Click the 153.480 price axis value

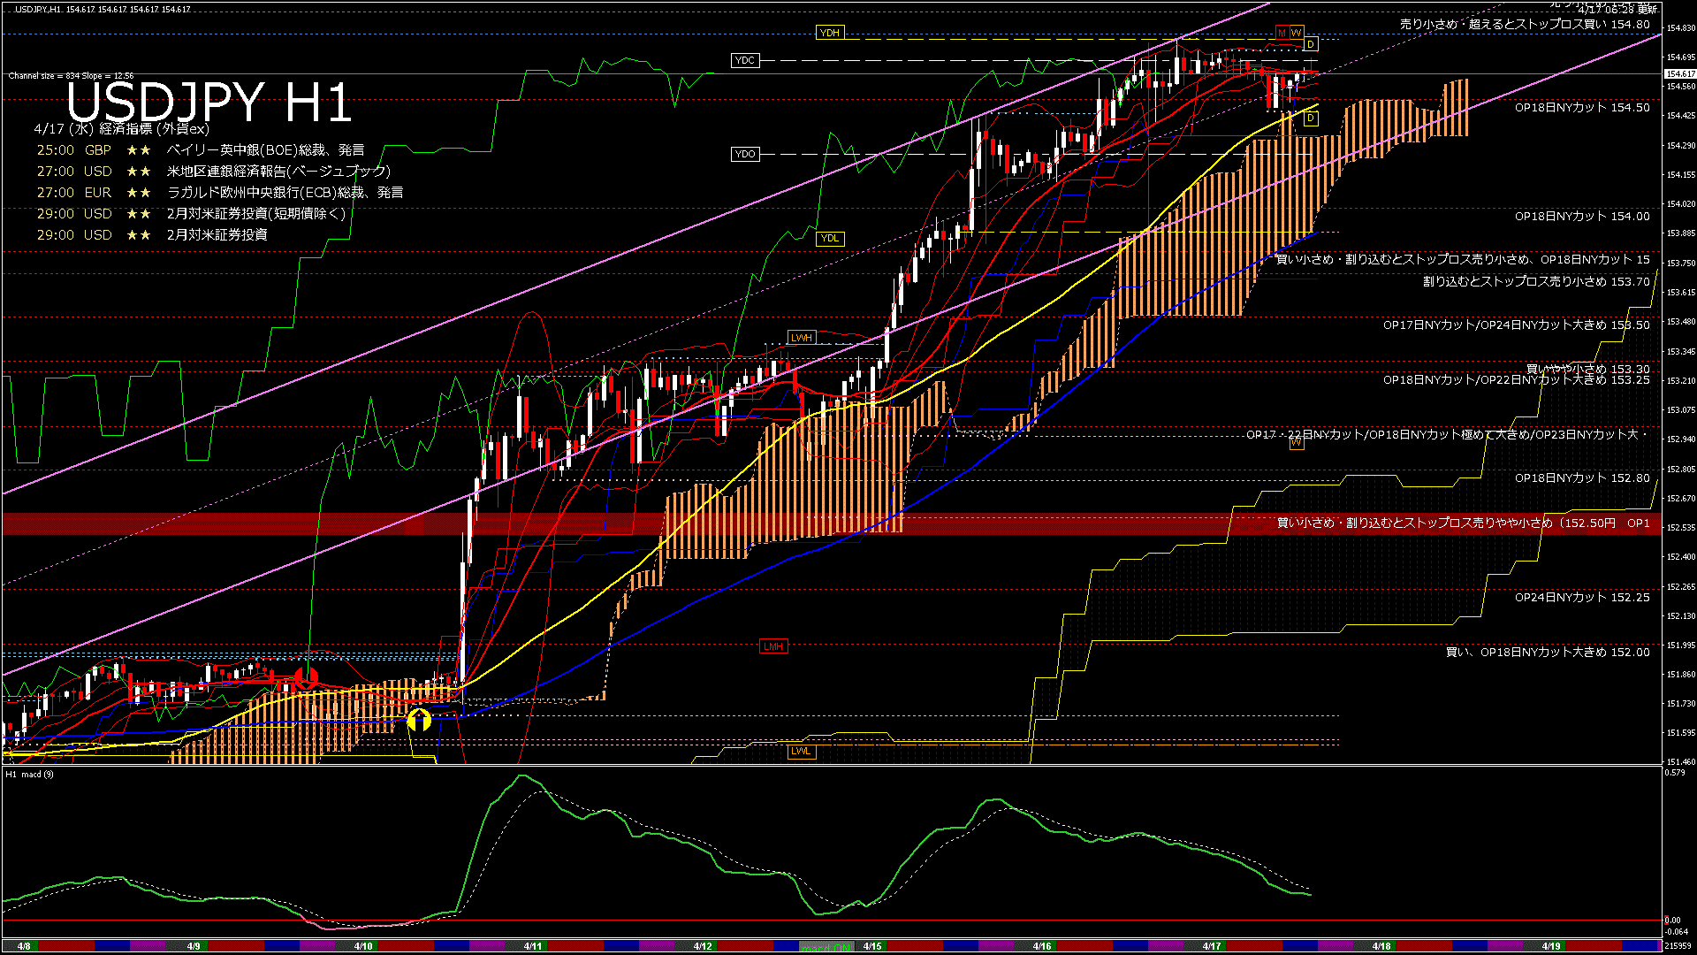tap(1680, 322)
